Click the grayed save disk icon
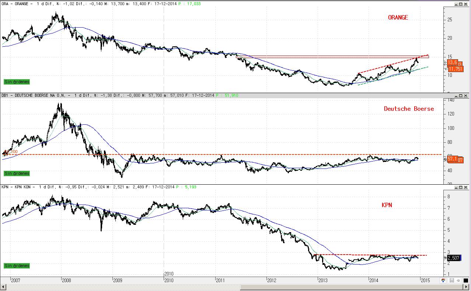The image size is (471, 291). [451, 281]
